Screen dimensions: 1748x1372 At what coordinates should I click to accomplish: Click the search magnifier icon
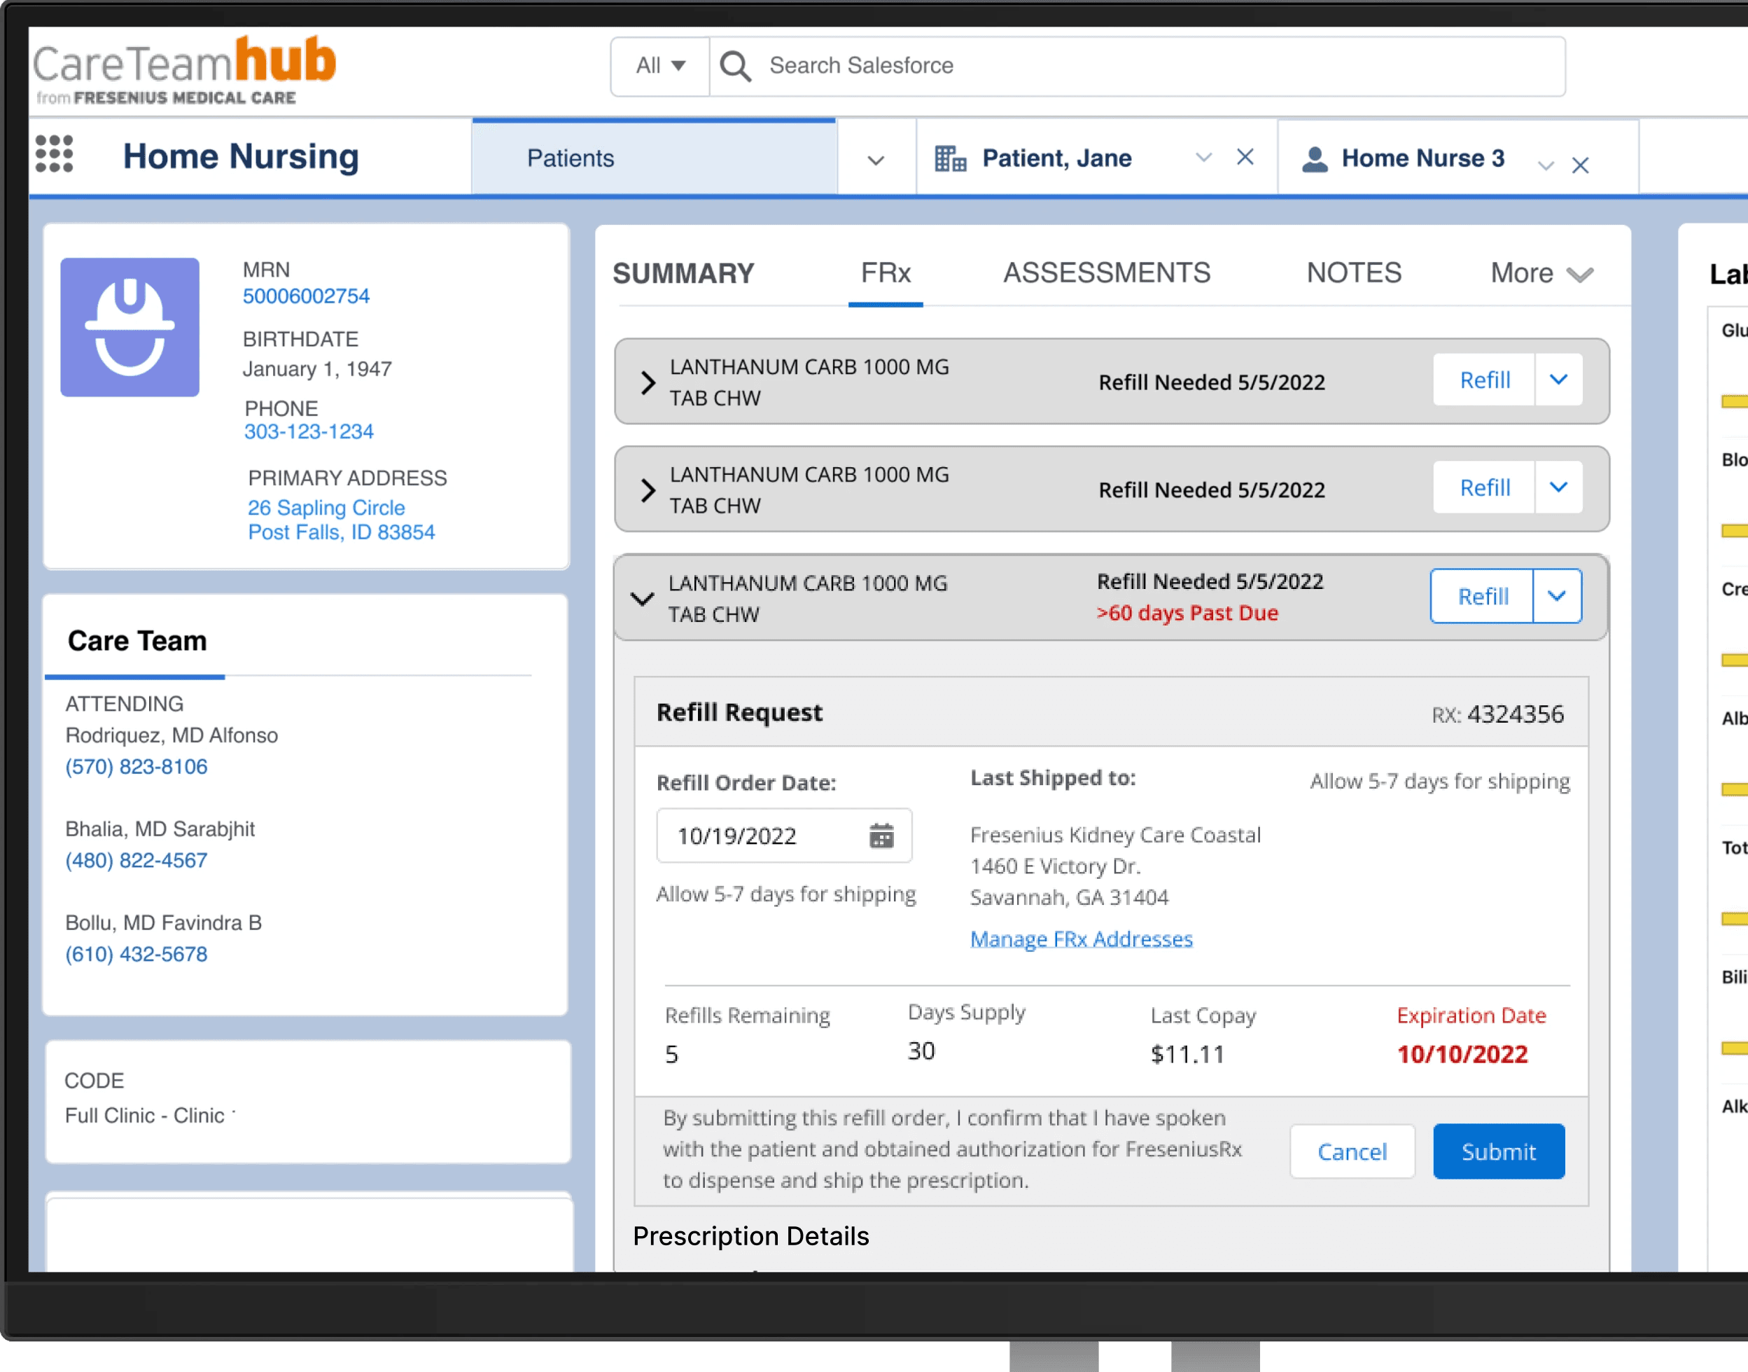pos(736,66)
